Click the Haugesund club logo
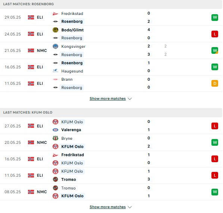223x213 pixels. tap(55, 71)
